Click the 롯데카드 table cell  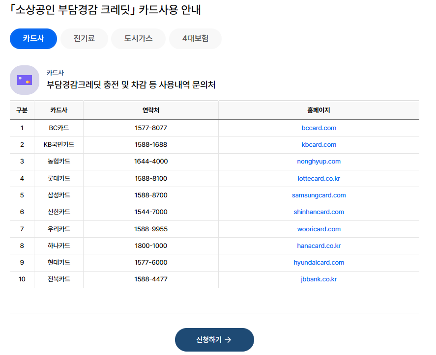coord(58,179)
